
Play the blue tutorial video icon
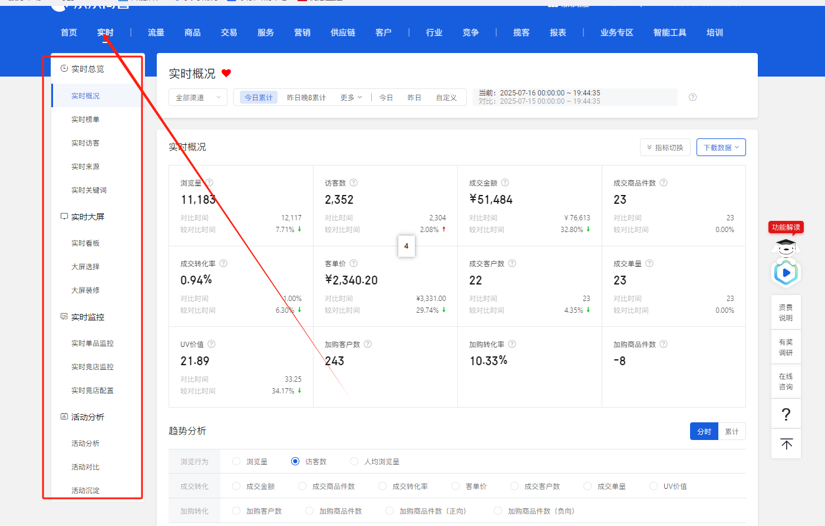[x=786, y=273]
